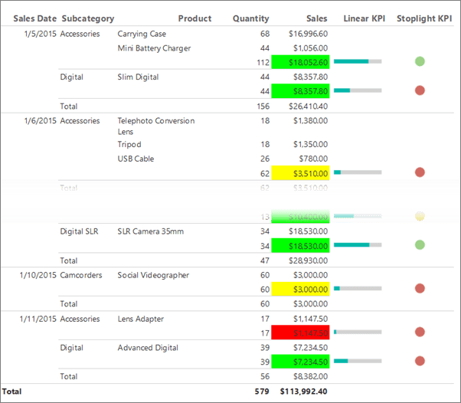Click the Tripod product

(x=129, y=145)
